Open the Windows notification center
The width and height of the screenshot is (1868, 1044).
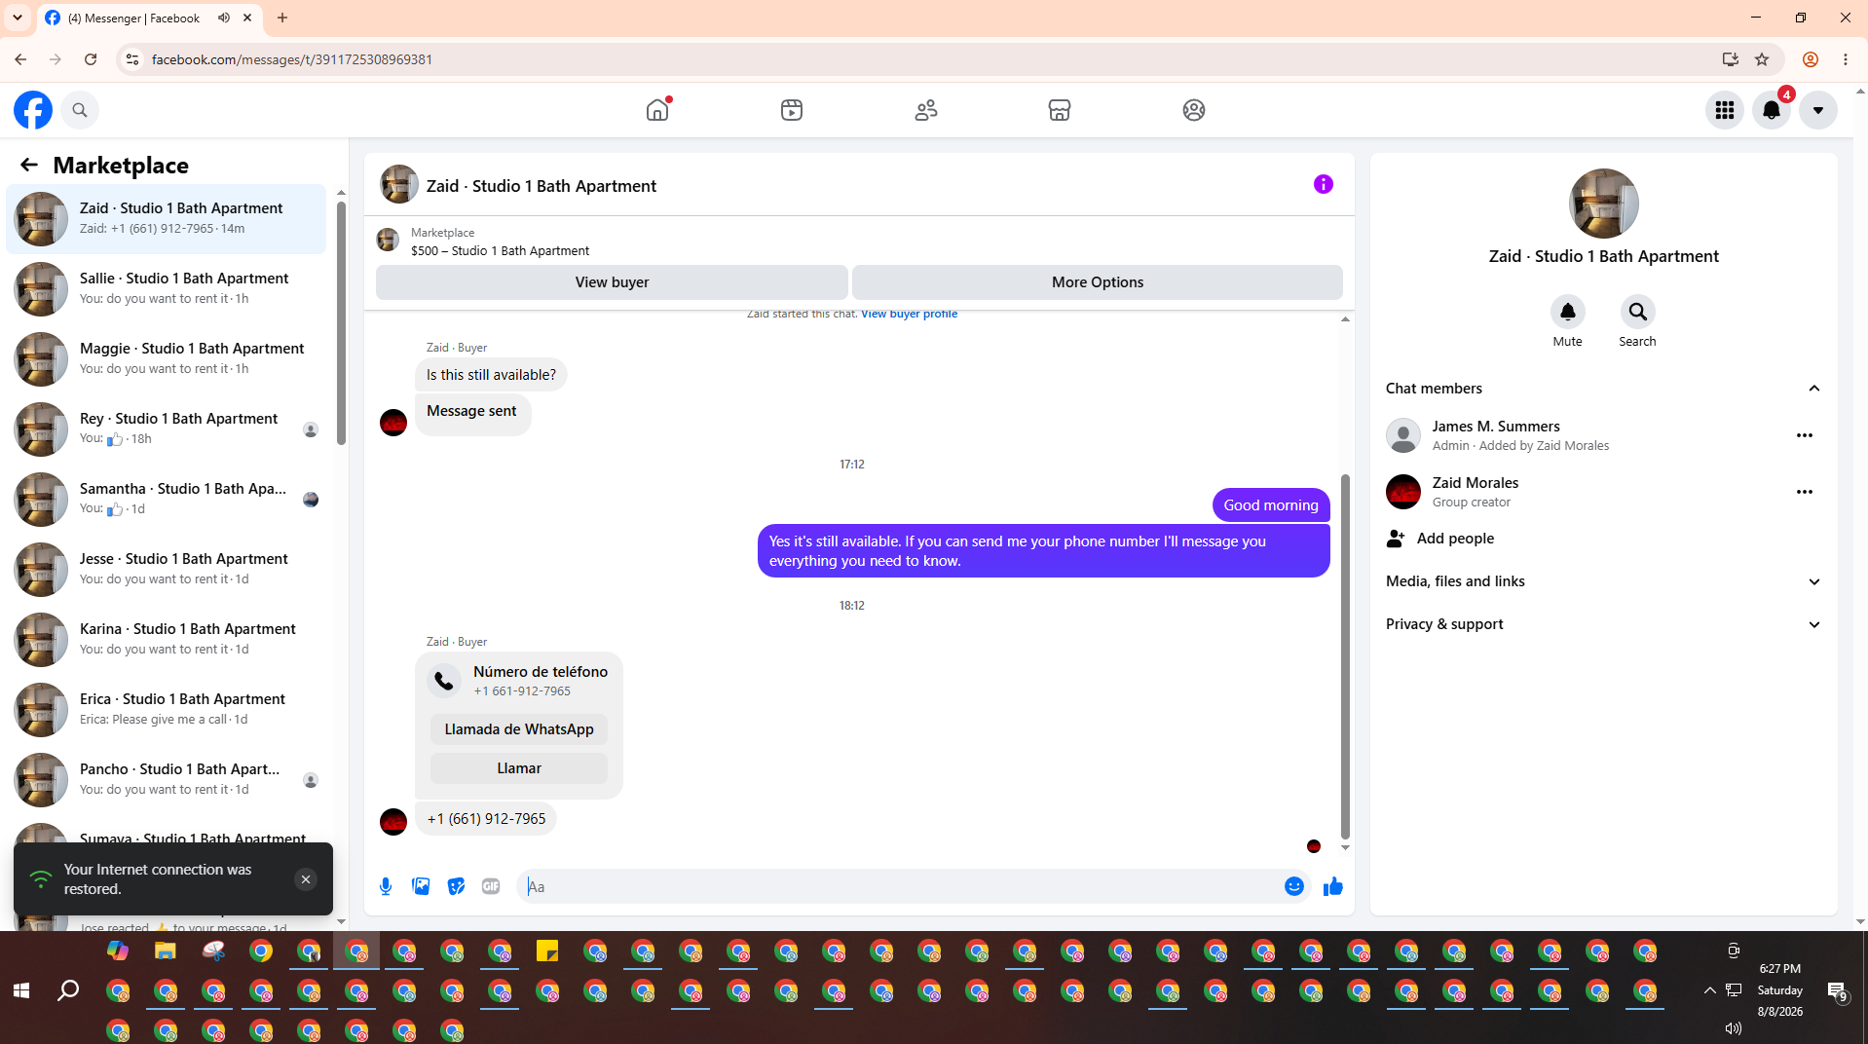pyautogui.click(x=1838, y=991)
